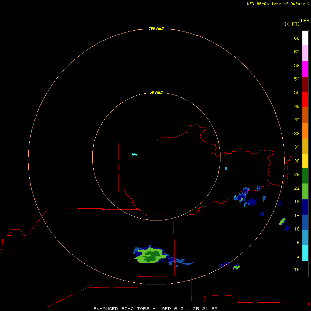This screenshot has width=311, height=311.
Task: Click the magenta swatch between 54 and 58
Action: (x=305, y=69)
